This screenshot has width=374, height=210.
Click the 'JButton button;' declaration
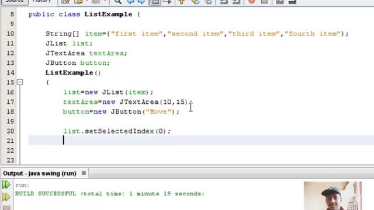78,63
